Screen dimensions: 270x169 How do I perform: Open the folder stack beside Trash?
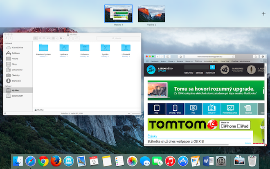click(239, 161)
